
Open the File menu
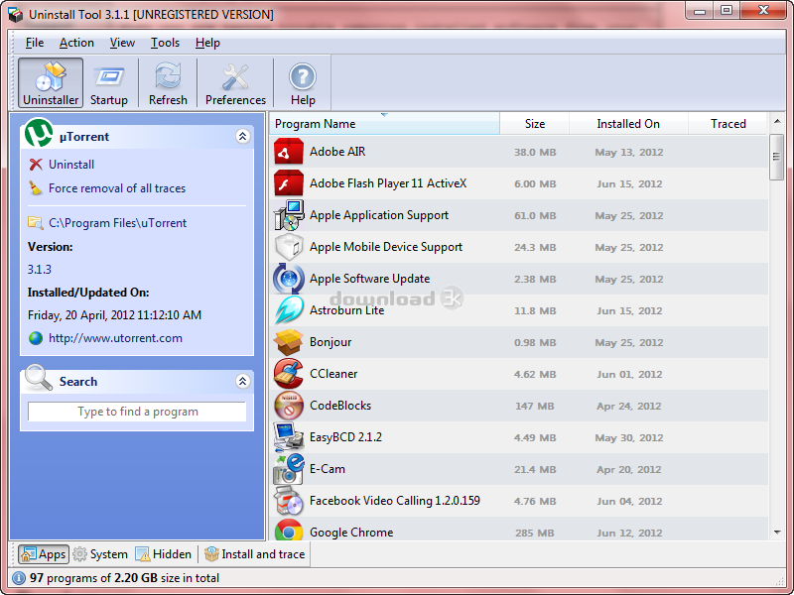[35, 43]
